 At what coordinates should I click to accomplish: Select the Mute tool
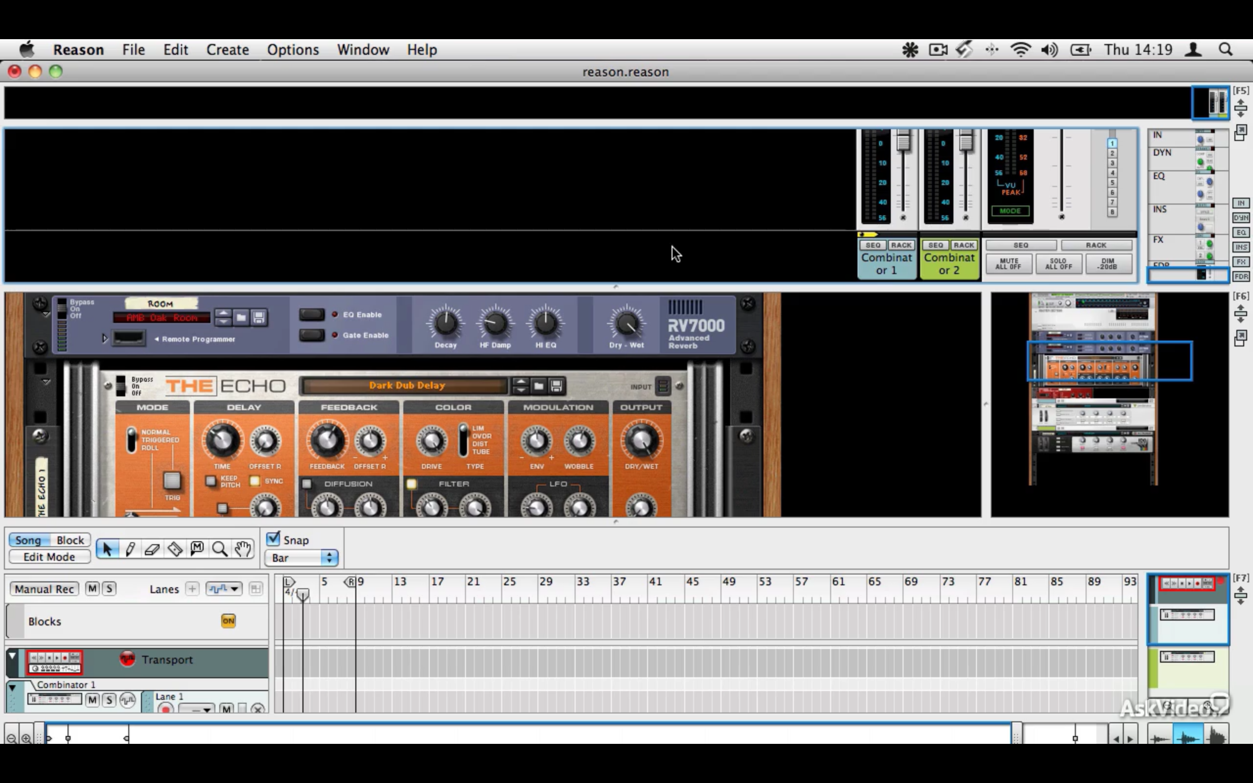[197, 549]
